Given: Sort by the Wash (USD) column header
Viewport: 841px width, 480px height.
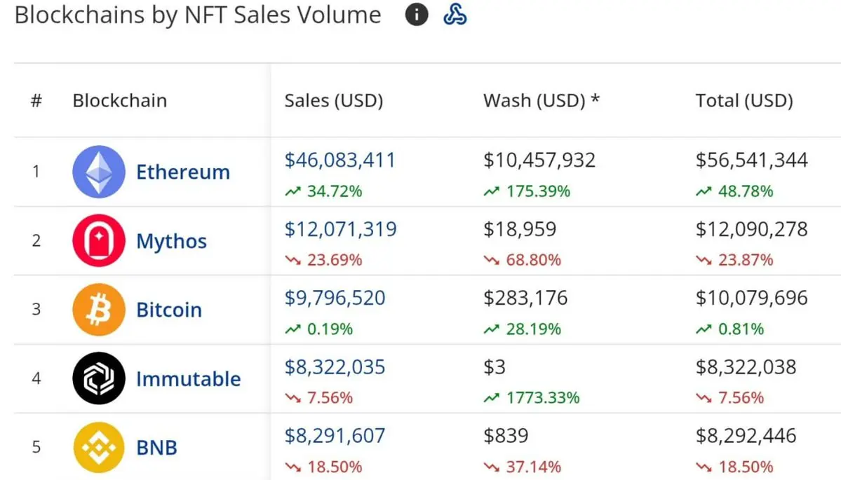Looking at the screenshot, I should tap(541, 101).
